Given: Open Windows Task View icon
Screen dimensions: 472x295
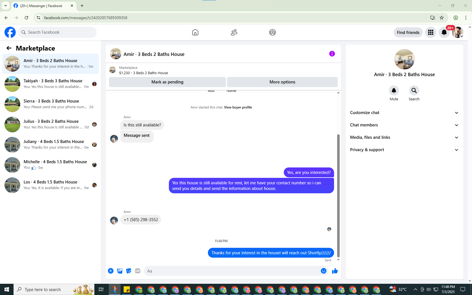Looking at the screenshot, I should point(101,289).
